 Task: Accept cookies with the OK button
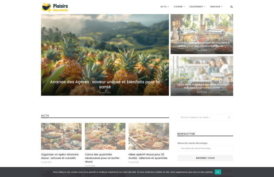(x=218, y=172)
